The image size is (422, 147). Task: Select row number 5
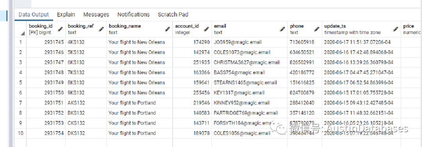pos(20,82)
